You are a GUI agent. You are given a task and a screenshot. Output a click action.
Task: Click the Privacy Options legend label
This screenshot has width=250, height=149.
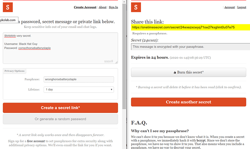[x=15, y=71]
